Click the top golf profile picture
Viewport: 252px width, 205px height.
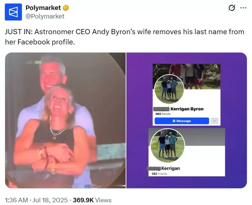169,89
